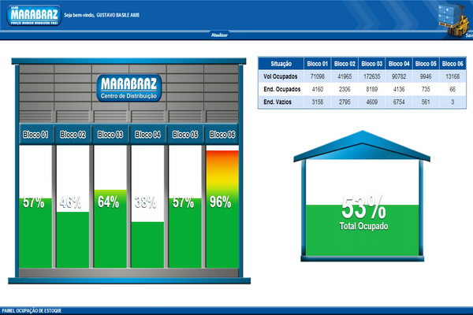This screenshot has height=315, width=473.
Task: Click the Bloco 02 table column header
Action: pos(345,64)
